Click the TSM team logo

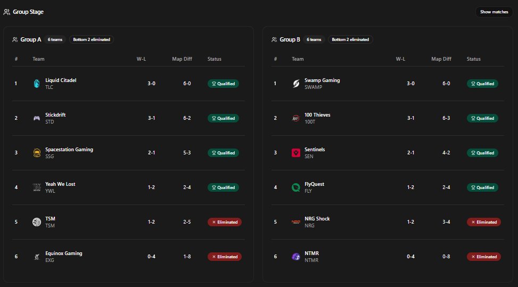37,222
